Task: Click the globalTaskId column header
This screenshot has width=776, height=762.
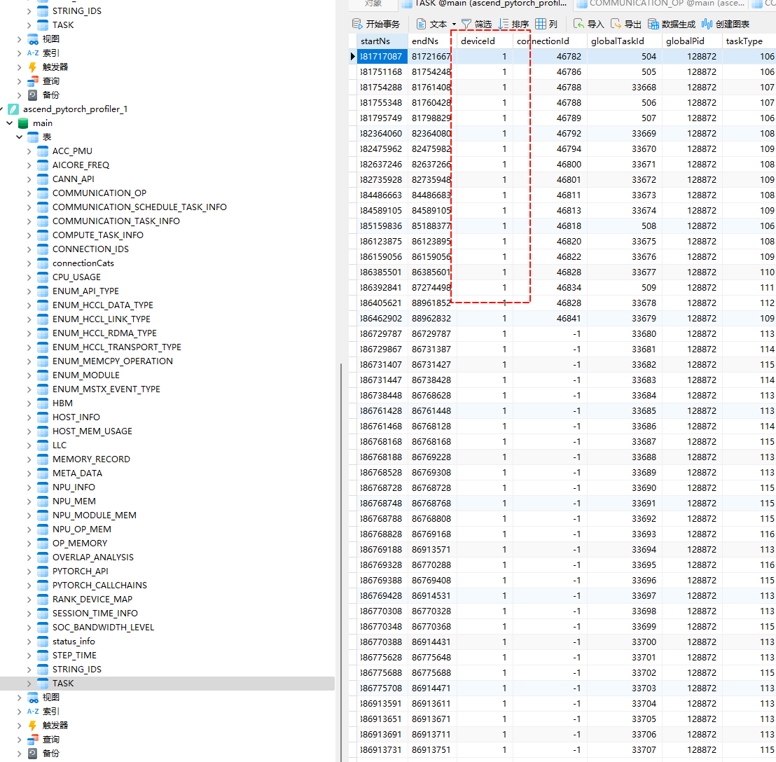Action: click(623, 41)
